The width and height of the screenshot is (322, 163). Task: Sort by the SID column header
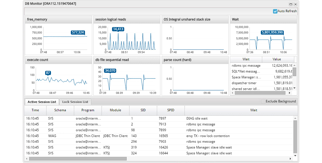point(143,110)
